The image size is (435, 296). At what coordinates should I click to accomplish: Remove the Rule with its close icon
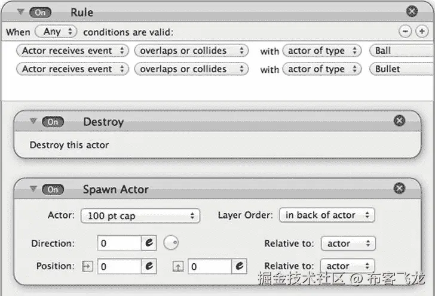(412, 11)
